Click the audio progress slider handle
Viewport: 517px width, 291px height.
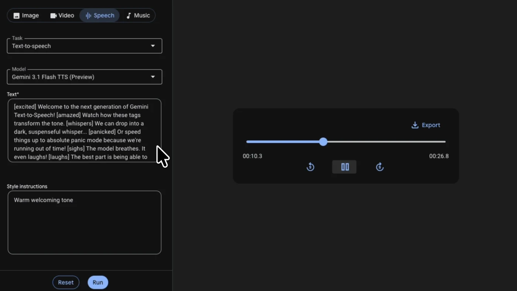323,142
